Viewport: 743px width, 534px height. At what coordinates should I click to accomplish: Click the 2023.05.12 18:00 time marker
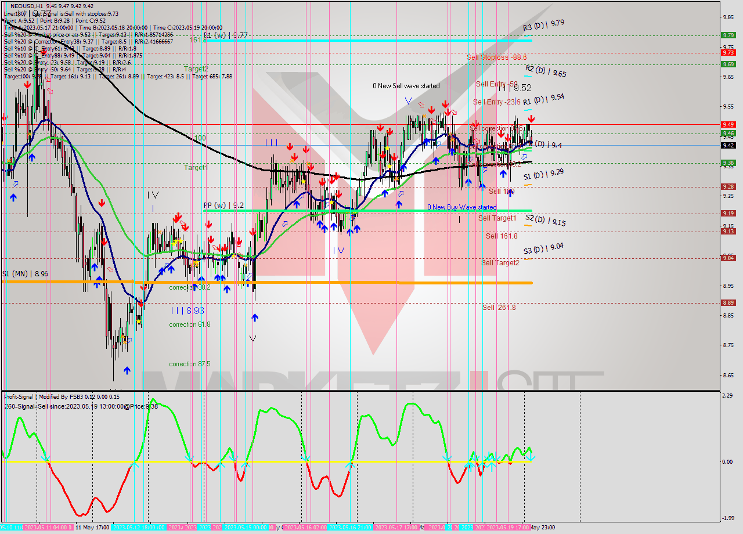(139, 528)
